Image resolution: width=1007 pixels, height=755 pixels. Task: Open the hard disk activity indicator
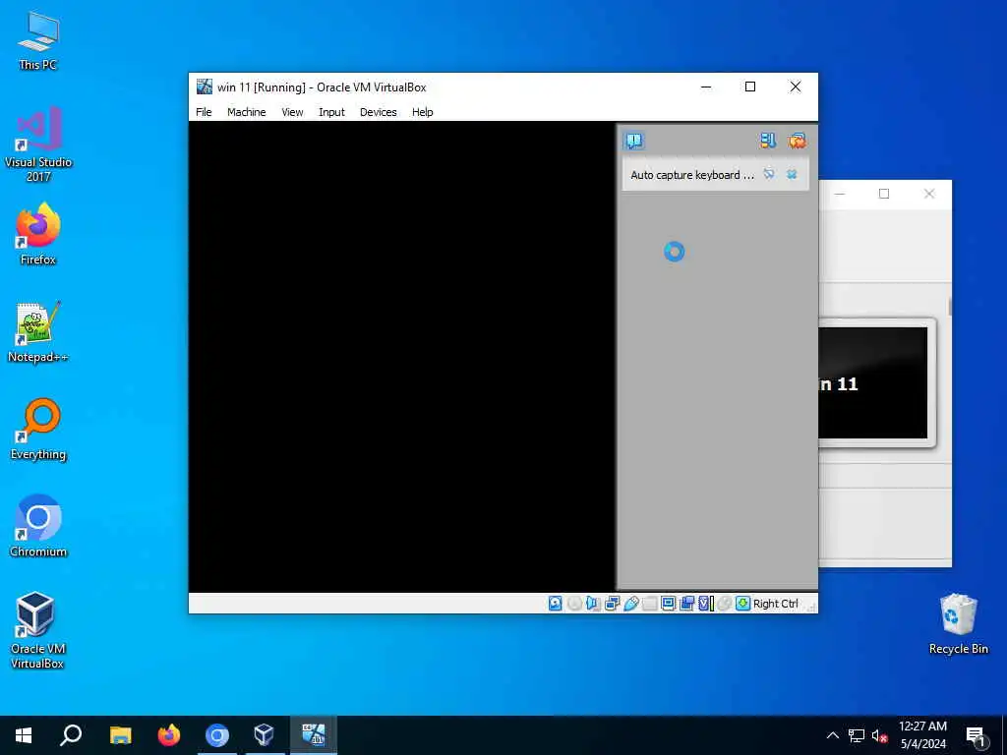coord(556,604)
